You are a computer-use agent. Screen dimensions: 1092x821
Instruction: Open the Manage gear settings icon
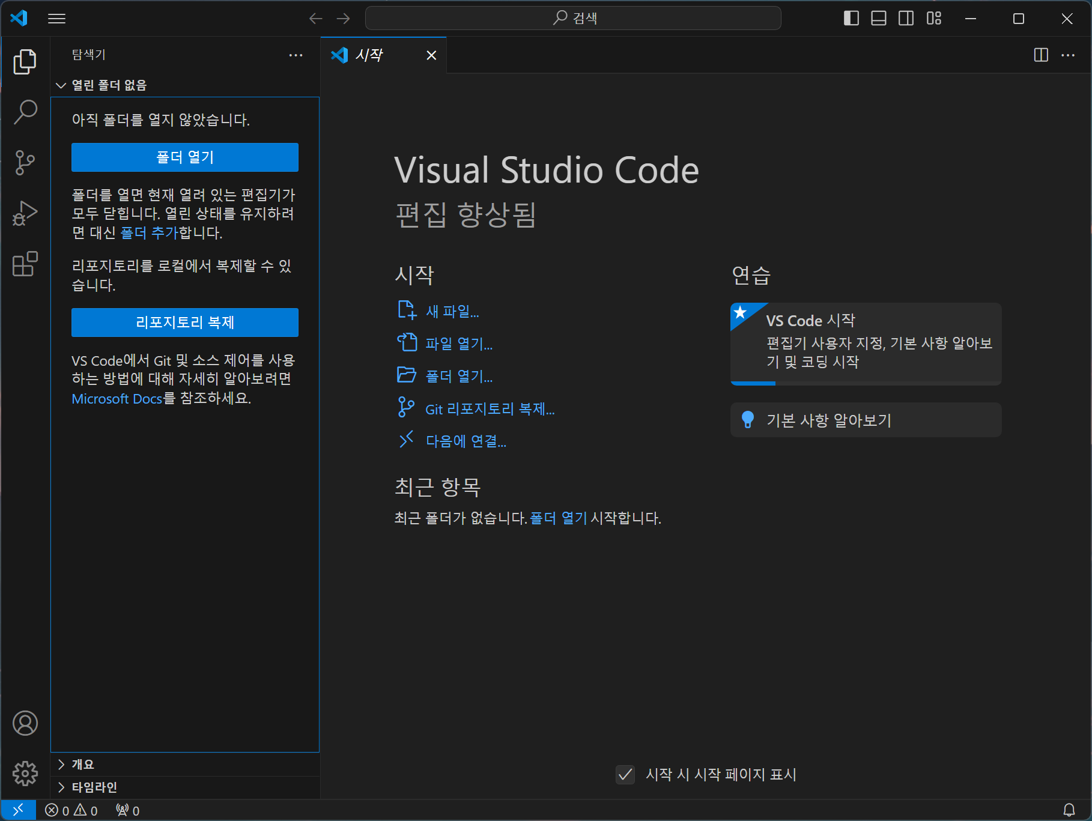pos(25,774)
